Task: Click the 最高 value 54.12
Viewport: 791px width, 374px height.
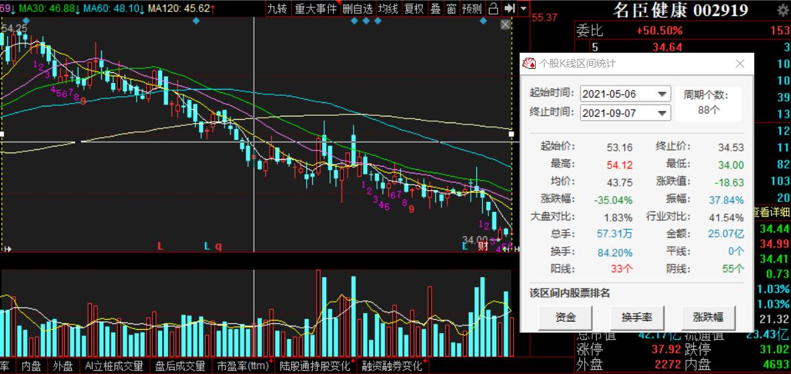Action: (620, 165)
